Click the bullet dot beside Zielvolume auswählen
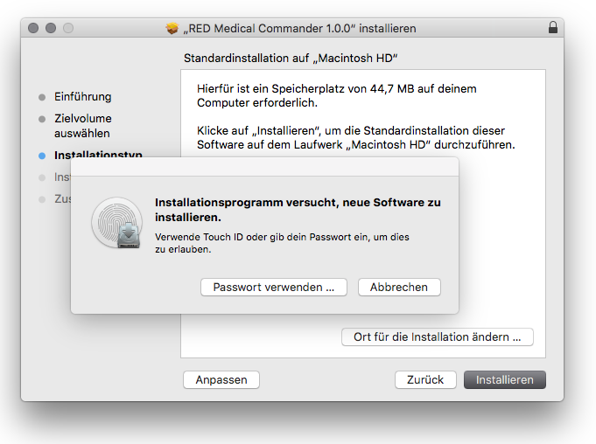The height and width of the screenshot is (444, 596). (x=41, y=118)
